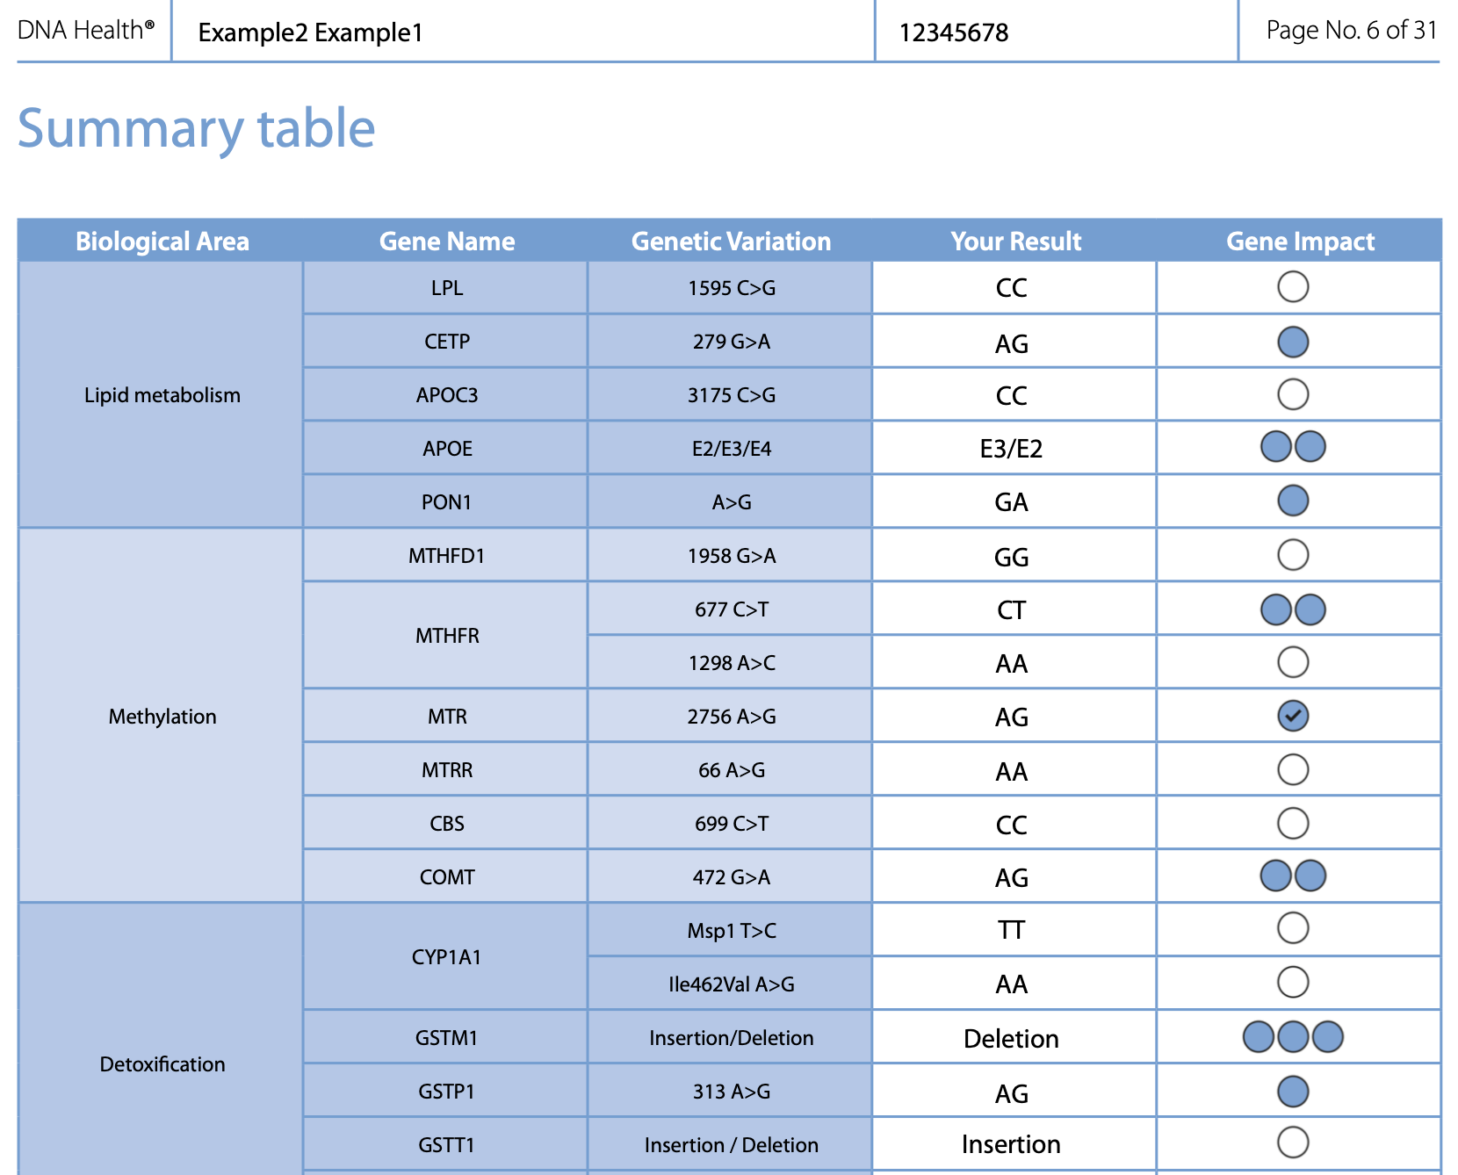Click the Insertion result for GSTT1

pyautogui.click(x=1014, y=1145)
